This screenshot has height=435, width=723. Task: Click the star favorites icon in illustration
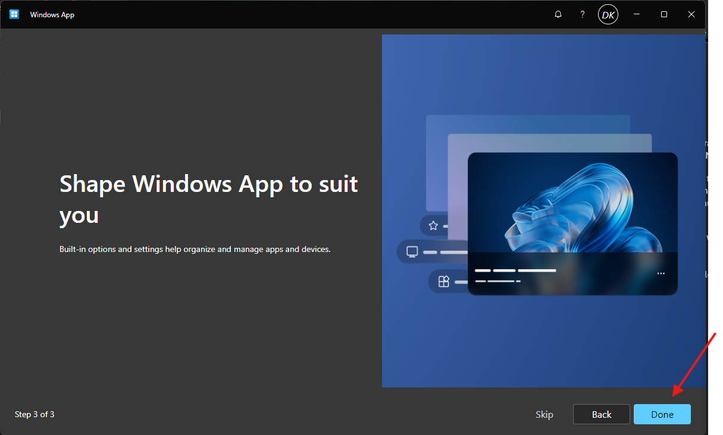pos(433,226)
